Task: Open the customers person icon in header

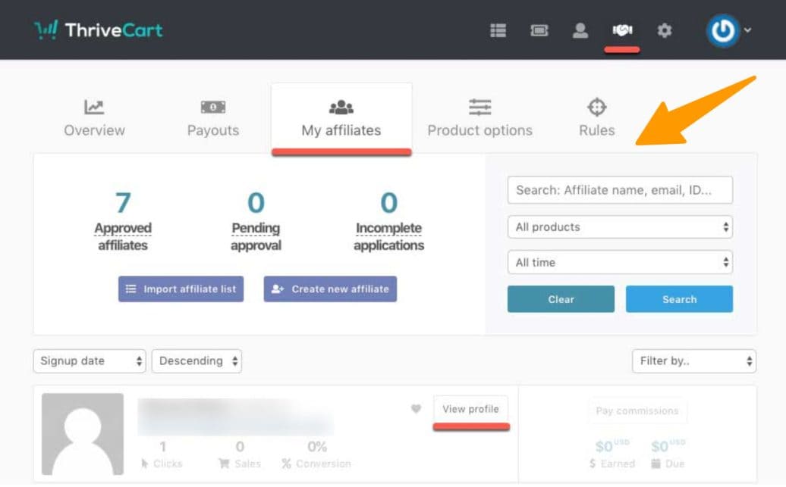Action: (580, 30)
